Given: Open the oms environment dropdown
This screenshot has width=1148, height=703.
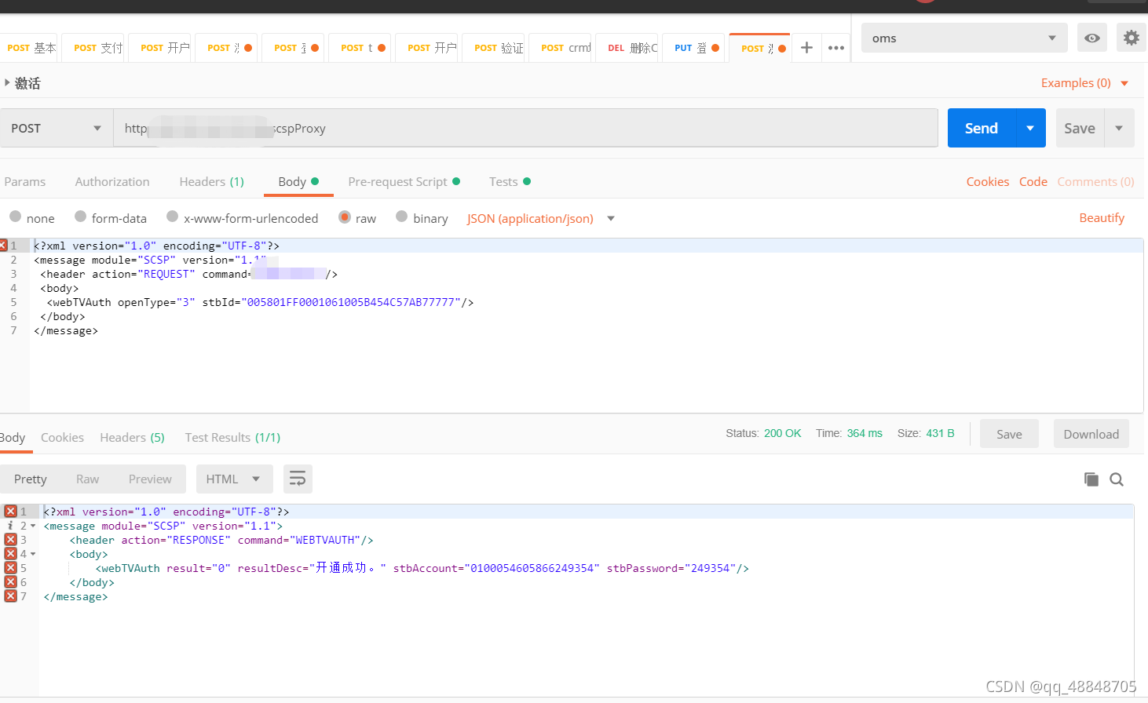Looking at the screenshot, I should coord(964,38).
